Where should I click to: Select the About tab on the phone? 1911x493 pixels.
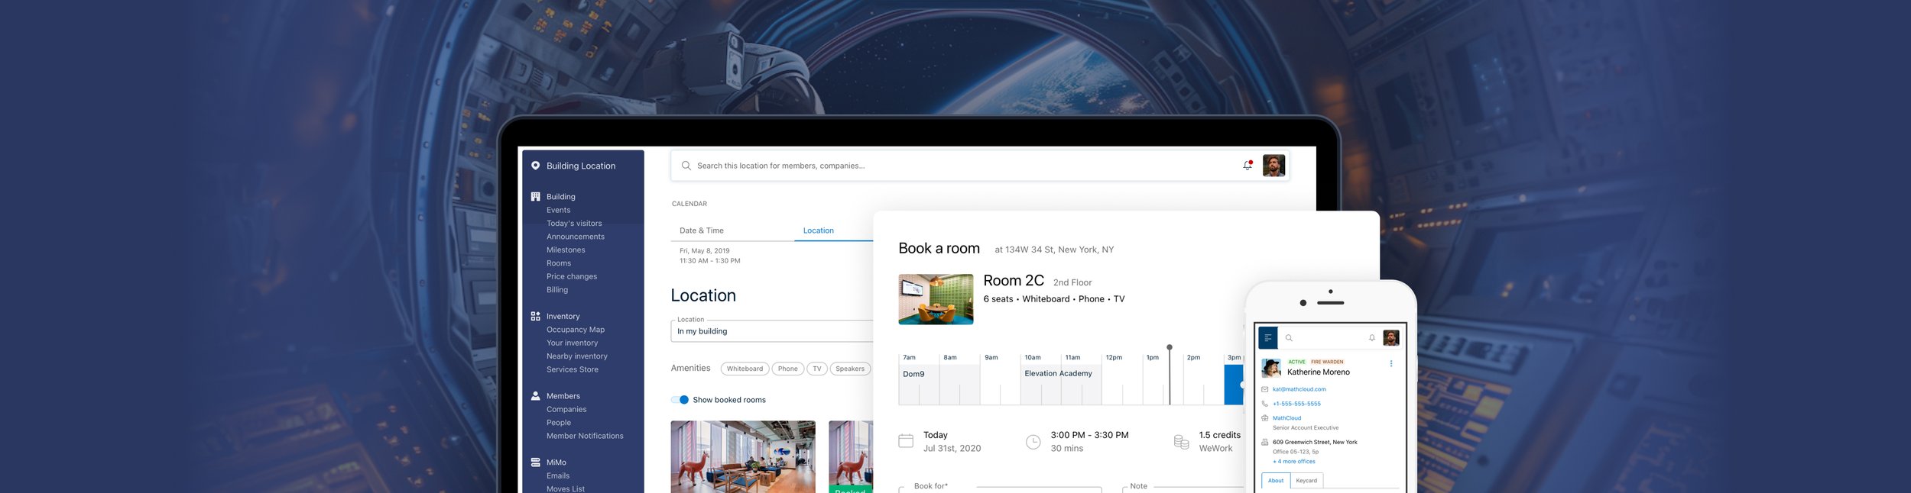pyautogui.click(x=1276, y=481)
